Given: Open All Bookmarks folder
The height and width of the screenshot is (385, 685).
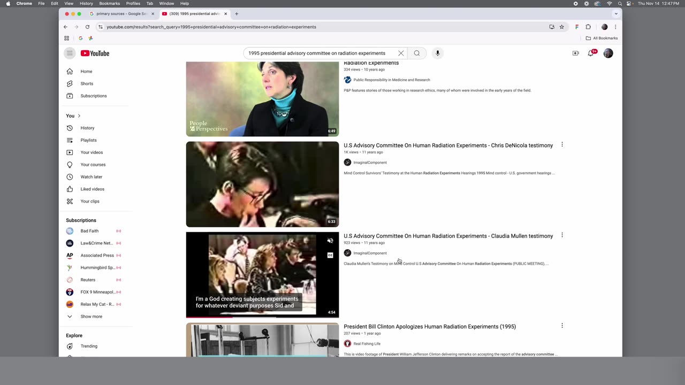Looking at the screenshot, I should [602, 38].
